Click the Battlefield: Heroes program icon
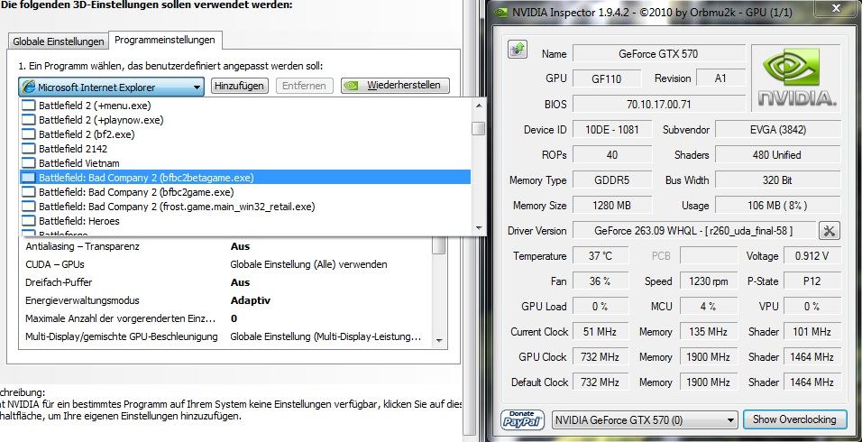This screenshot has height=442, width=862. (x=28, y=220)
